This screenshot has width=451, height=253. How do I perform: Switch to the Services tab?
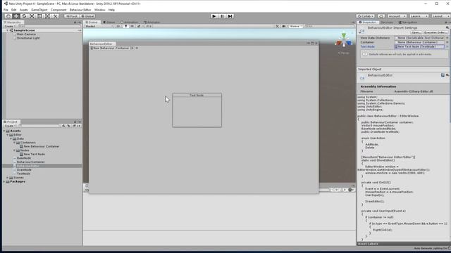(x=387, y=22)
